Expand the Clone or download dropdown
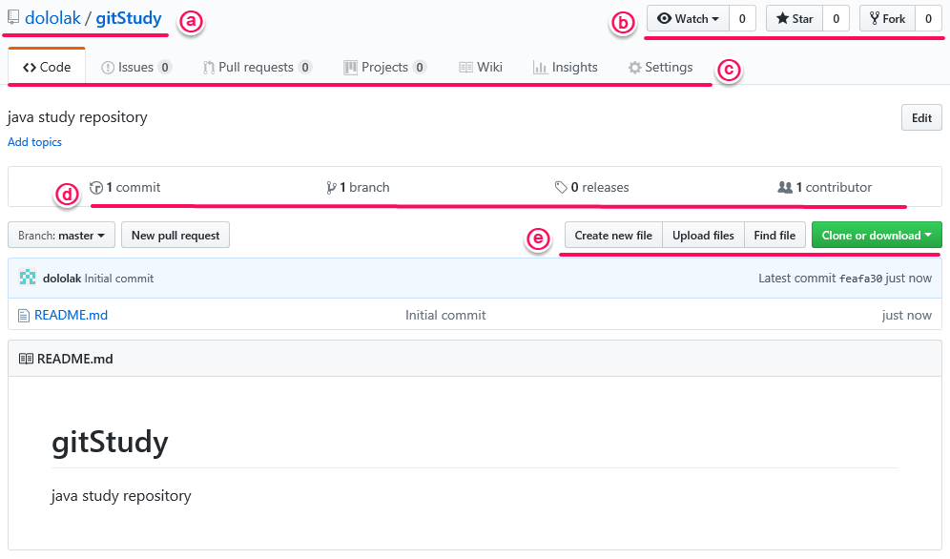 (x=877, y=235)
